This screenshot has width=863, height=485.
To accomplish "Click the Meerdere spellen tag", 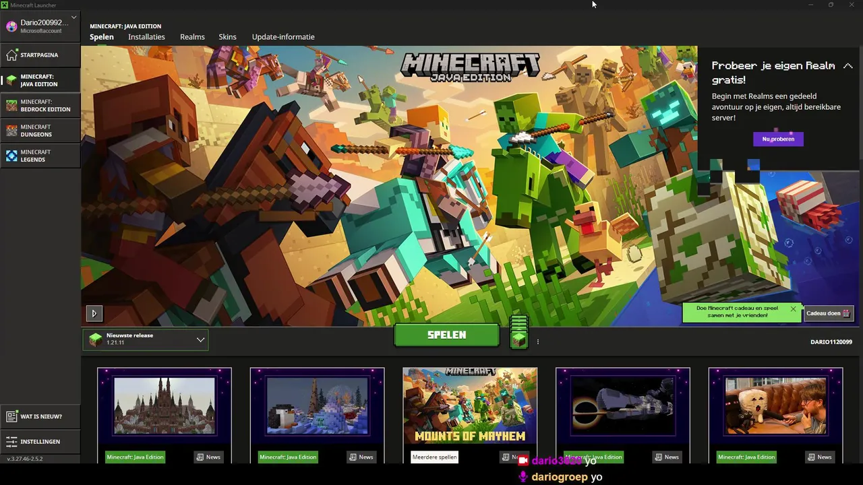I will point(435,457).
